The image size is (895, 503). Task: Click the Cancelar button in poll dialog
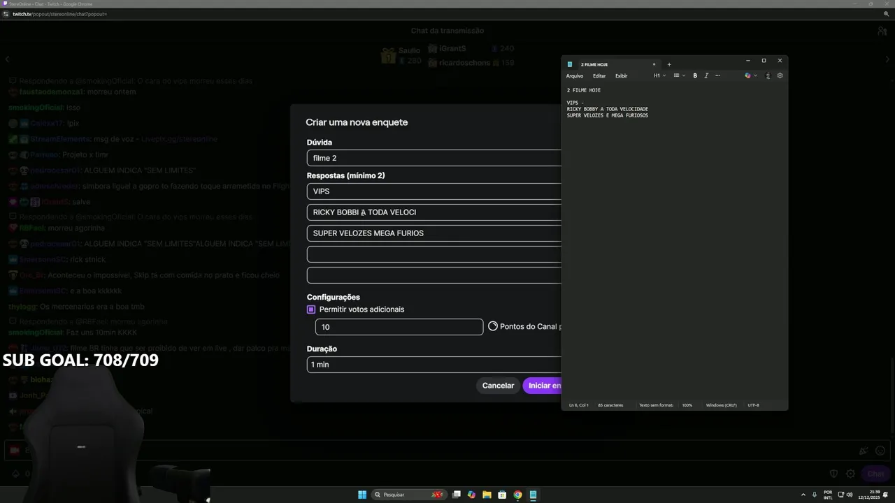(498, 386)
